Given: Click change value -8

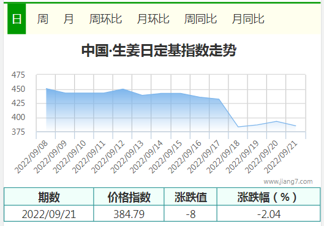Looking at the screenshot, I should pos(190,214).
